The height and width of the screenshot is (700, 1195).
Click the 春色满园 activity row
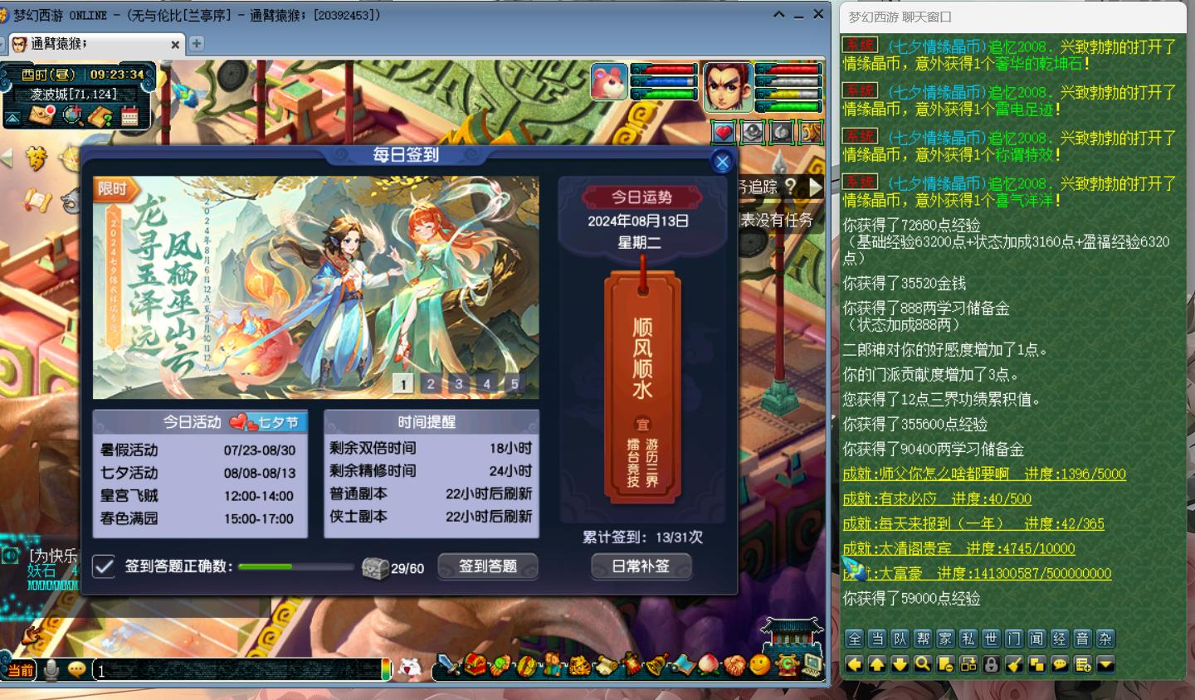pyautogui.click(x=199, y=518)
